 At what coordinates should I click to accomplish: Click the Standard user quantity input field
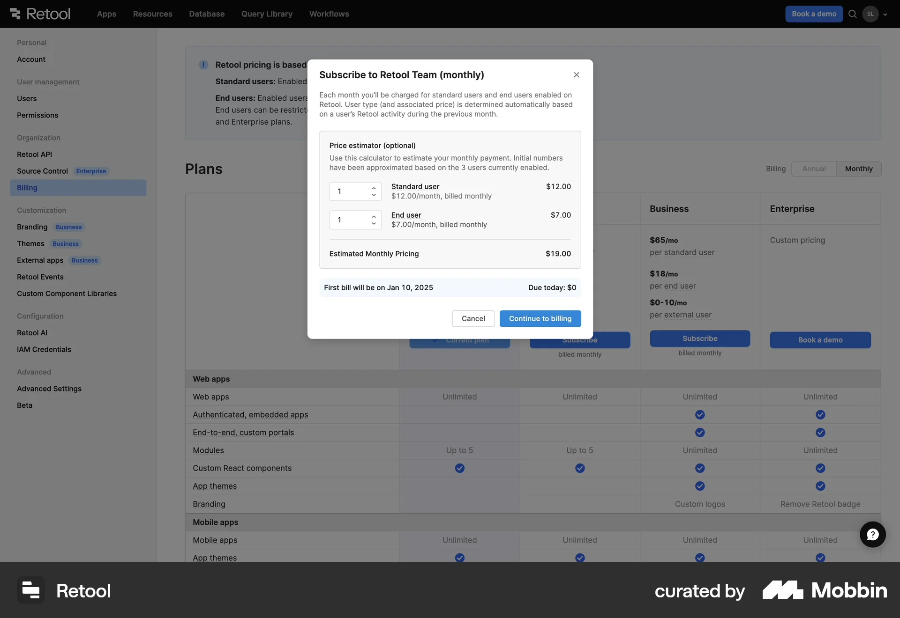(349, 191)
